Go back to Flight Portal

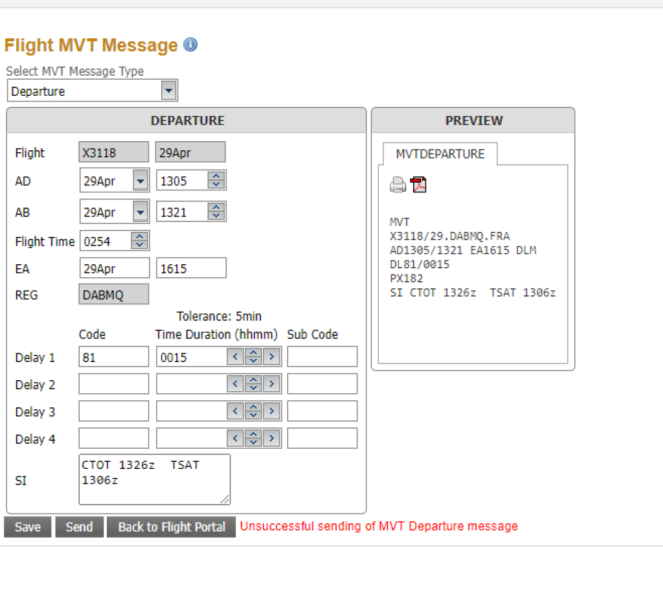click(171, 527)
